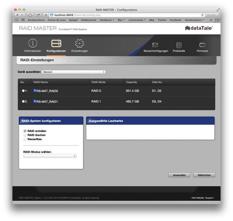Click blue square icon beside RS-M4T_RAID0
Screen dimensions: 233x221
[x=35, y=90]
